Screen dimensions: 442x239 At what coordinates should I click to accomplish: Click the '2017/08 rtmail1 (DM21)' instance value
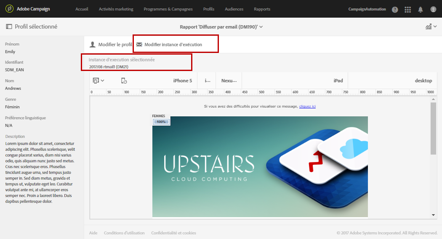pyautogui.click(x=109, y=67)
